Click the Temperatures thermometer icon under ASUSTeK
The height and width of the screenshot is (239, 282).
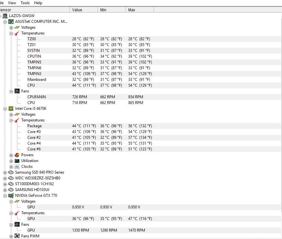pos(17,33)
